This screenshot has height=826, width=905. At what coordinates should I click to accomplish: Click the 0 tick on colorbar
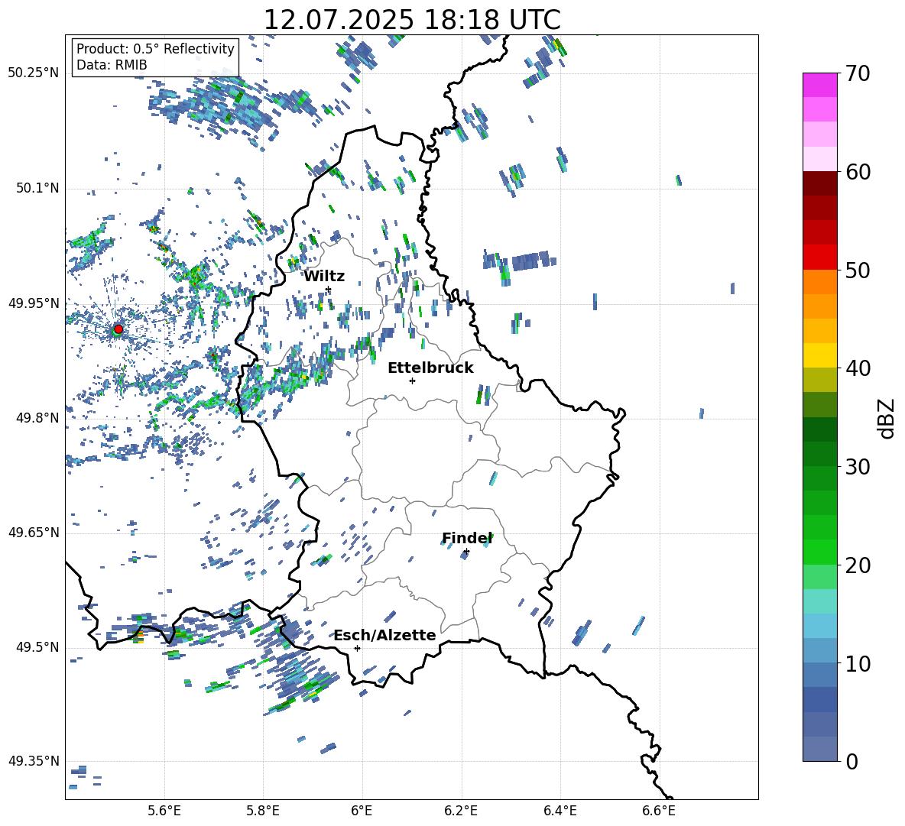(x=851, y=761)
